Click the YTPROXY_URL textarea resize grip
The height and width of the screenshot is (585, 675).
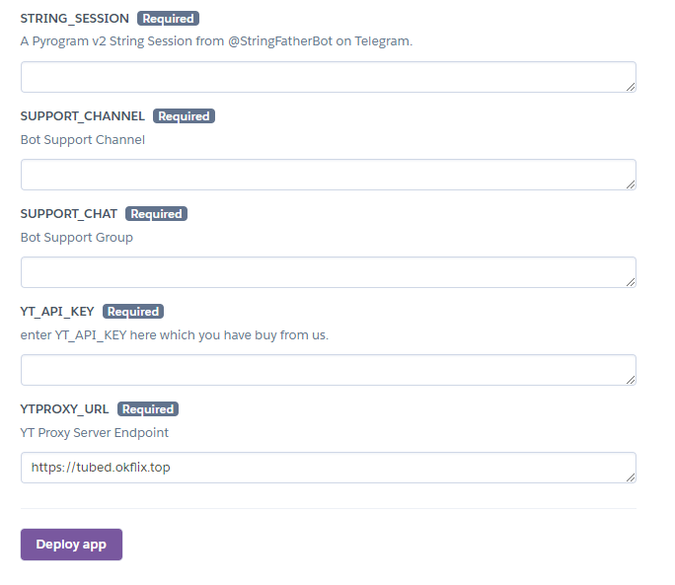(x=630, y=476)
